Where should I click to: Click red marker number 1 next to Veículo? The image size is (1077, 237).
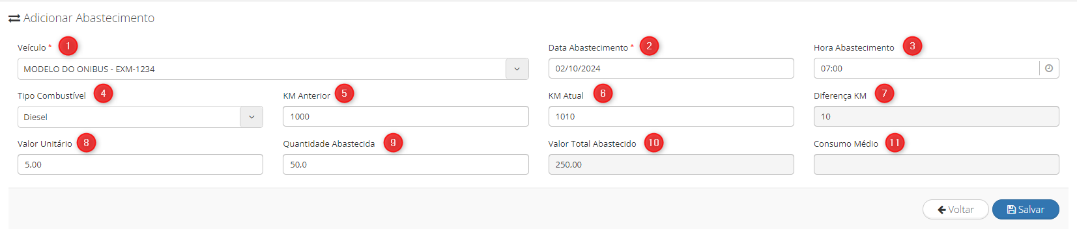[68, 46]
